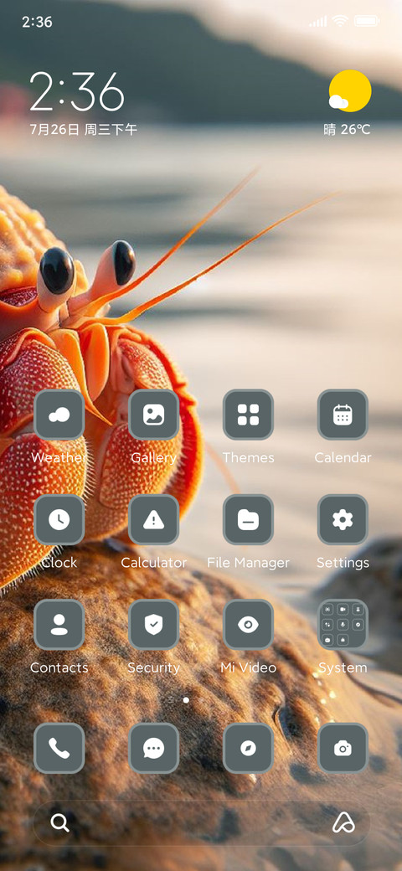The width and height of the screenshot is (402, 871).
Task: Launch the Themes app
Action: tap(248, 415)
